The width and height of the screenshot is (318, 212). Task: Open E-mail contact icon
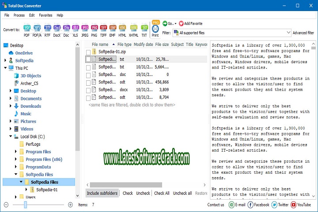231,204
